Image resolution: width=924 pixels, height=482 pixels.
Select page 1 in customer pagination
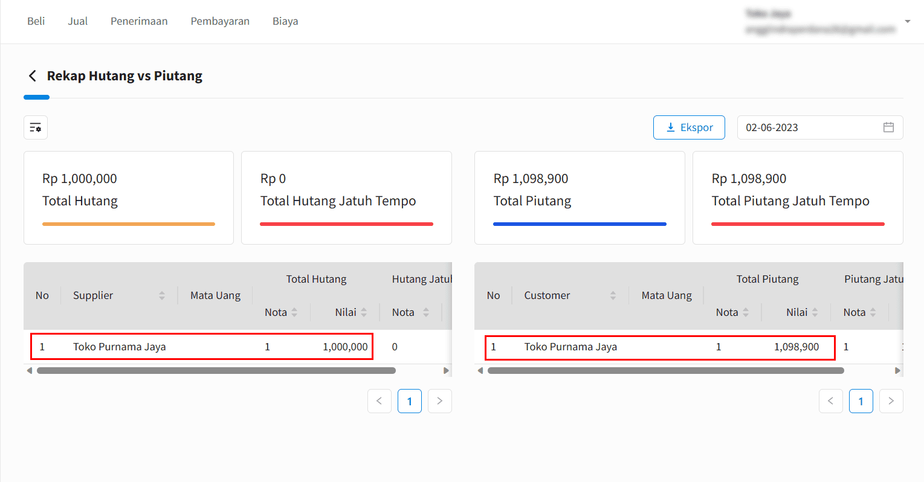click(861, 401)
